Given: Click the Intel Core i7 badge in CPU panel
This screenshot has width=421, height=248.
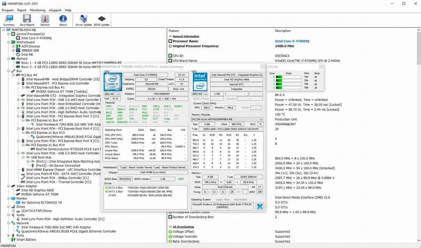Looking at the screenshot, I should 112,83.
